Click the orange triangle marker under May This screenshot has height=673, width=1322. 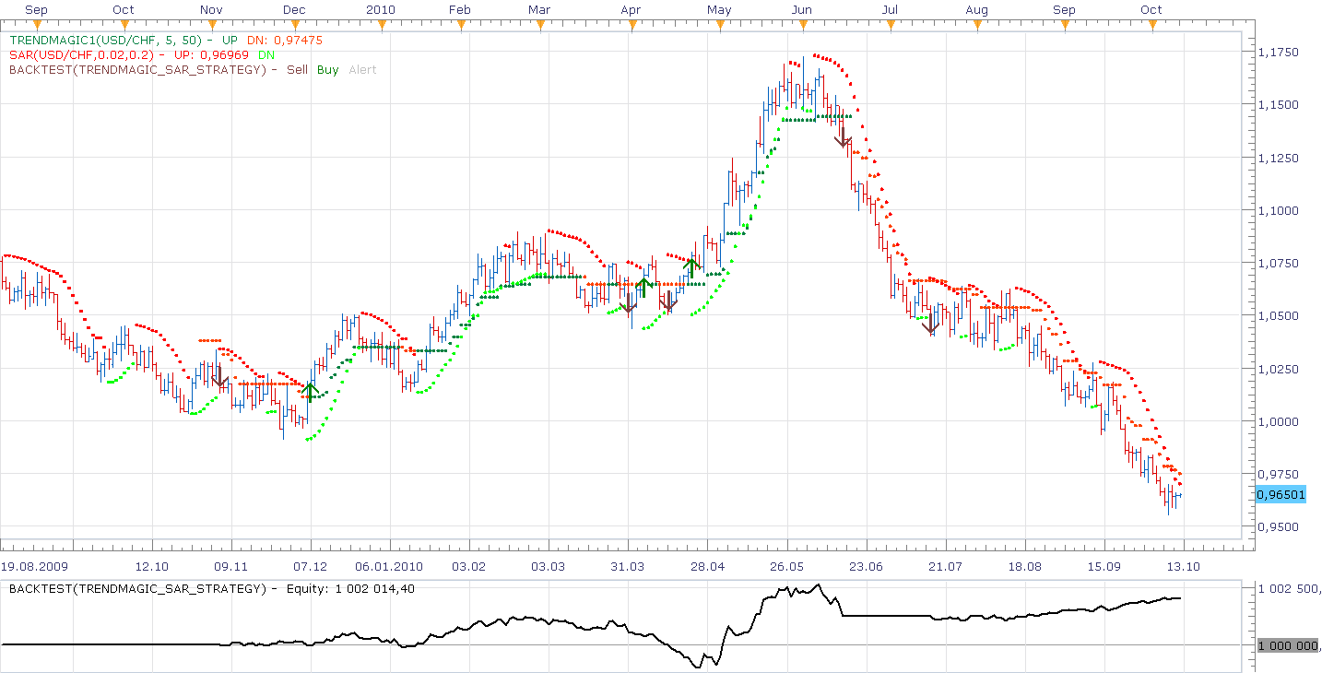(x=719, y=25)
